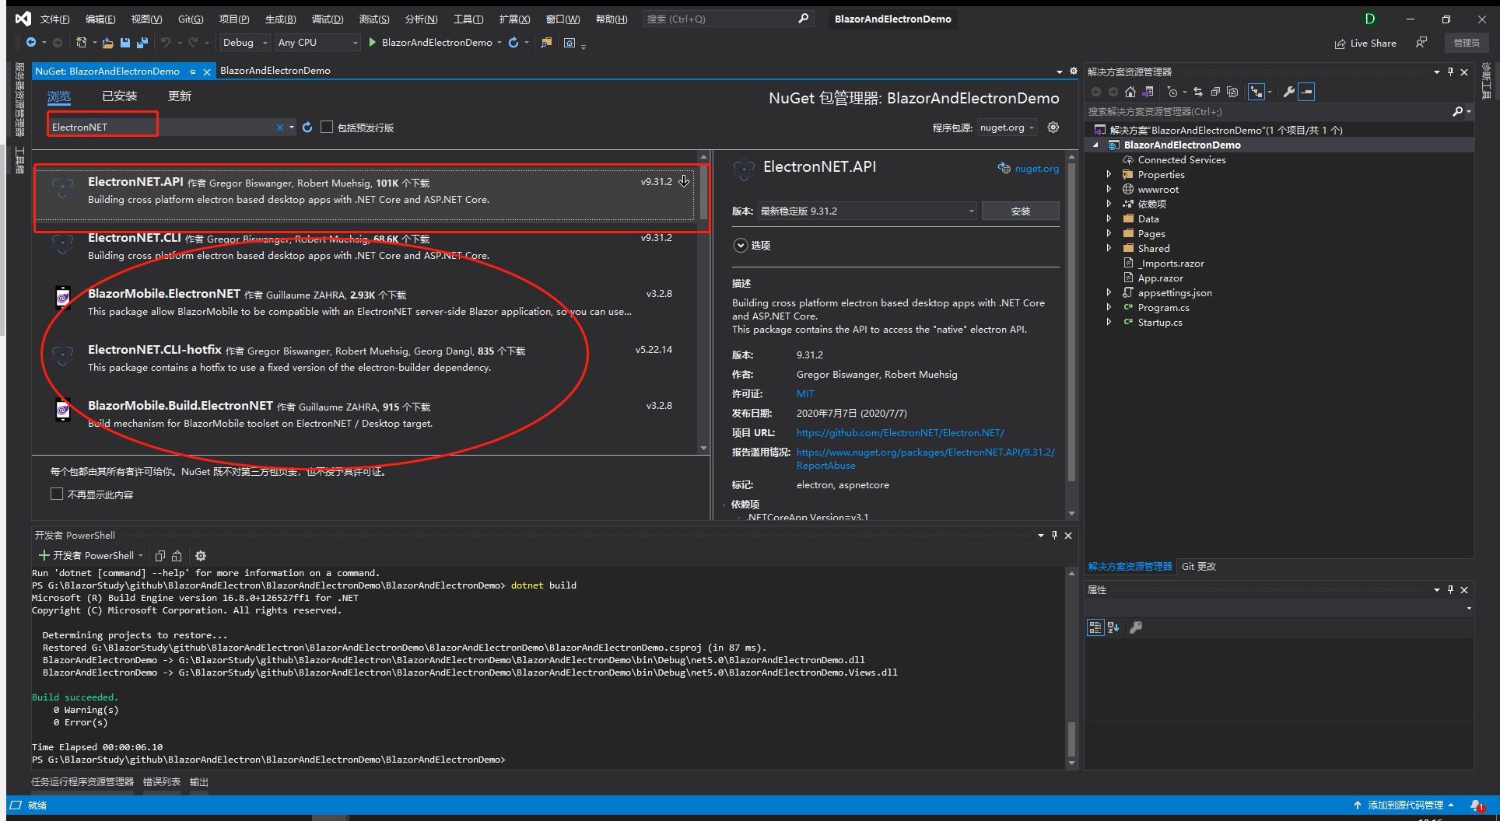Toggle auto-hide pin on Properties panel
Image resolution: width=1500 pixels, height=821 pixels.
(x=1450, y=589)
